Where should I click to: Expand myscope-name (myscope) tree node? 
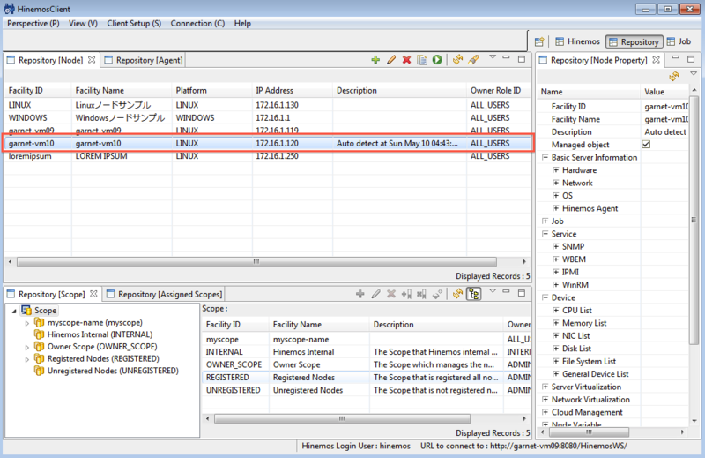(x=27, y=323)
